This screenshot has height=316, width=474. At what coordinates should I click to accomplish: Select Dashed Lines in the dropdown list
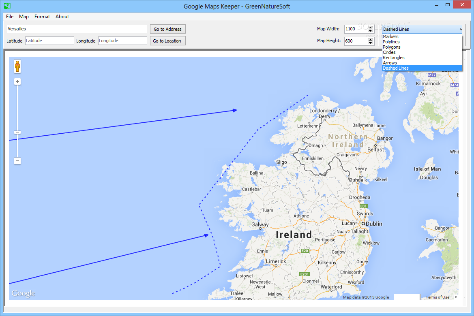point(422,68)
